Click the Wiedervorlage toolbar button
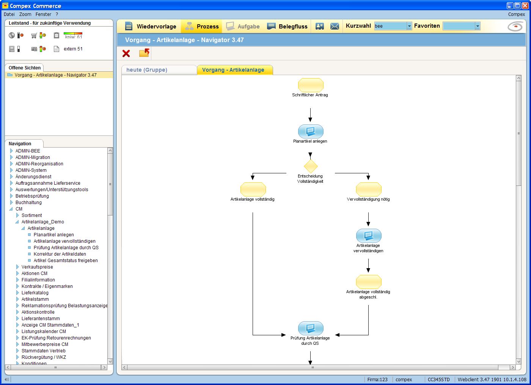This screenshot has height=385, width=531. tap(151, 26)
